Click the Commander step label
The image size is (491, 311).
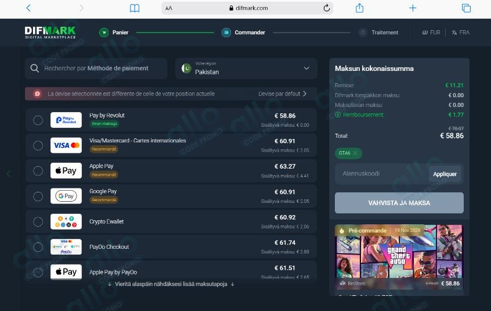[250, 33]
